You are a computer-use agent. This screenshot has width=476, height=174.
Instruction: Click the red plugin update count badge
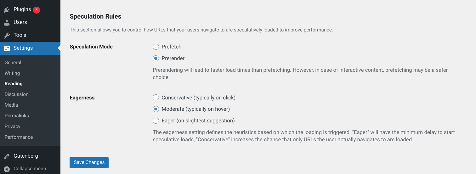(x=37, y=10)
